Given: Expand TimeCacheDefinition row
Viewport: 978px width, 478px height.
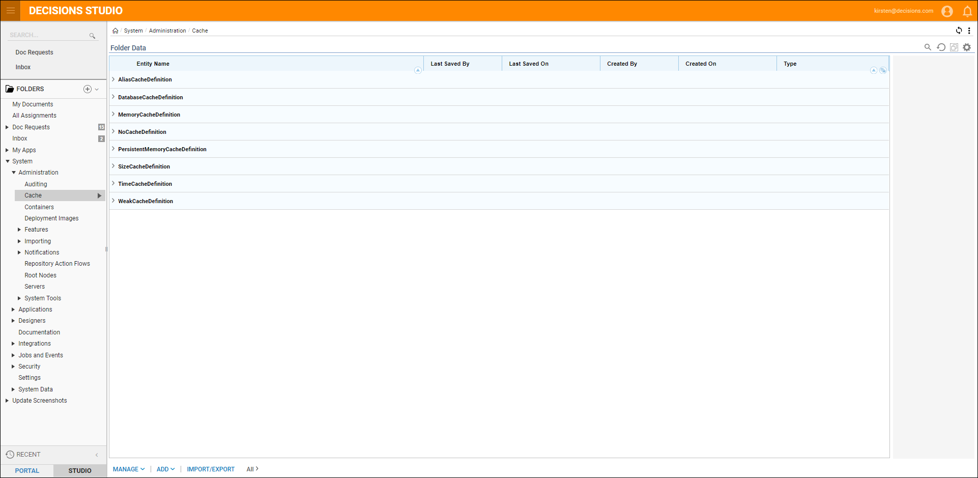Looking at the screenshot, I should click(x=113, y=183).
